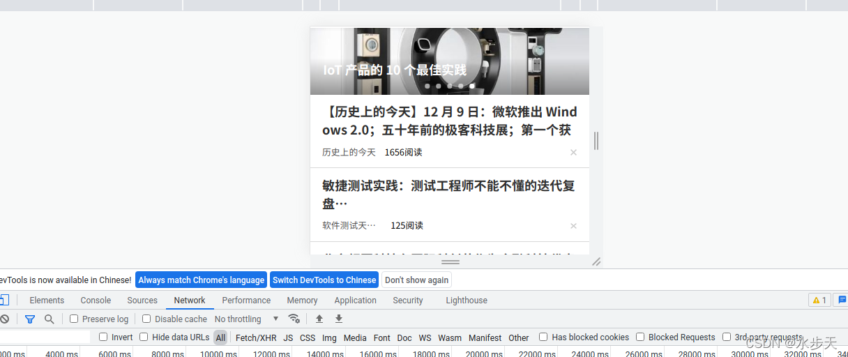Switch to the Elements tab

coord(47,300)
